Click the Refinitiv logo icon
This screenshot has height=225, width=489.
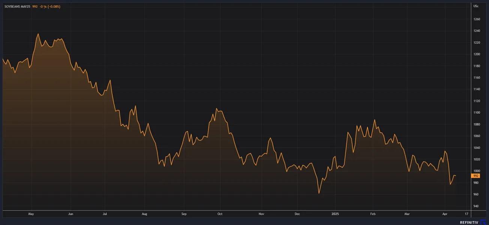484,222
